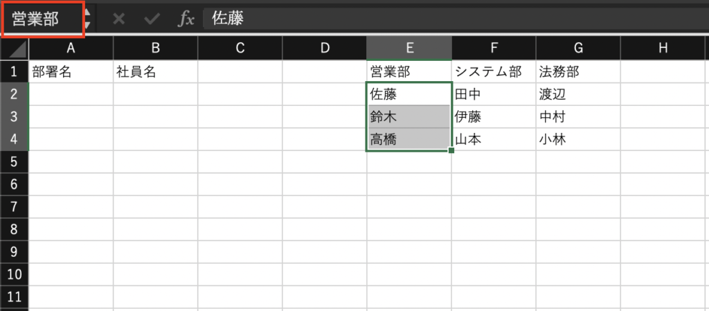Screen dimensions: 709x311
Task: Click the Name Box showing 営業部
Action: tap(38, 19)
